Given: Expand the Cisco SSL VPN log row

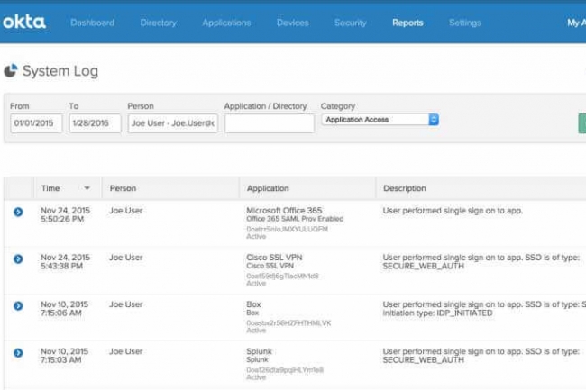Looking at the screenshot, I should pos(18,258).
